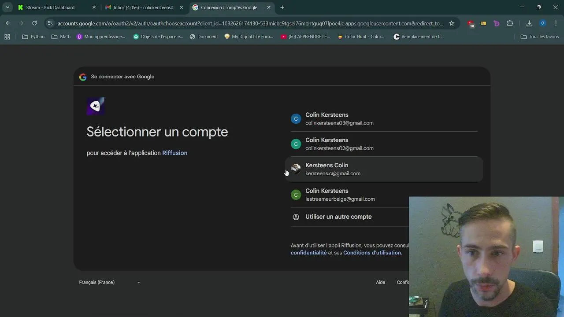The height and width of the screenshot is (317, 564).
Task: Close the Gmail Inbox tab
Action: coord(181,7)
